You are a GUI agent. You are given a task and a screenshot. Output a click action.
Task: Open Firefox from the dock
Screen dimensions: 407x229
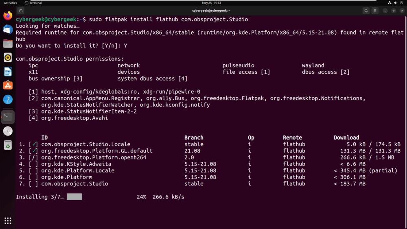coord(8,15)
